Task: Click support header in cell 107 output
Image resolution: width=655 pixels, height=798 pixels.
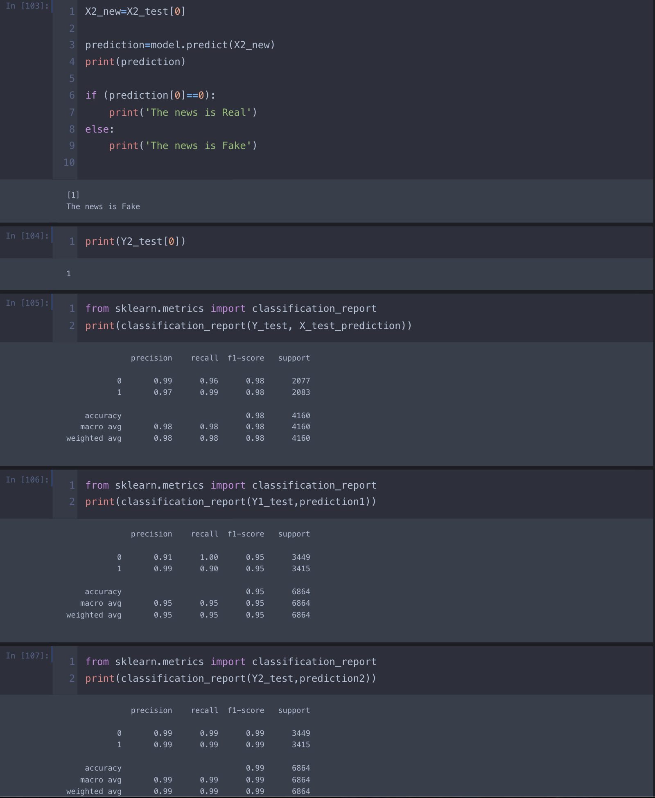Action: tap(294, 710)
